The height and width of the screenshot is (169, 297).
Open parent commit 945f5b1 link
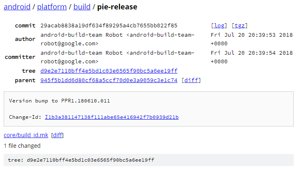109,80
